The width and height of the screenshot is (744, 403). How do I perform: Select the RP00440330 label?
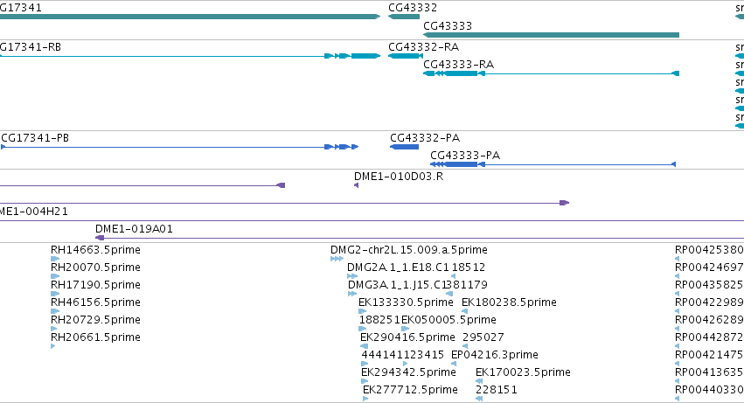click(709, 390)
